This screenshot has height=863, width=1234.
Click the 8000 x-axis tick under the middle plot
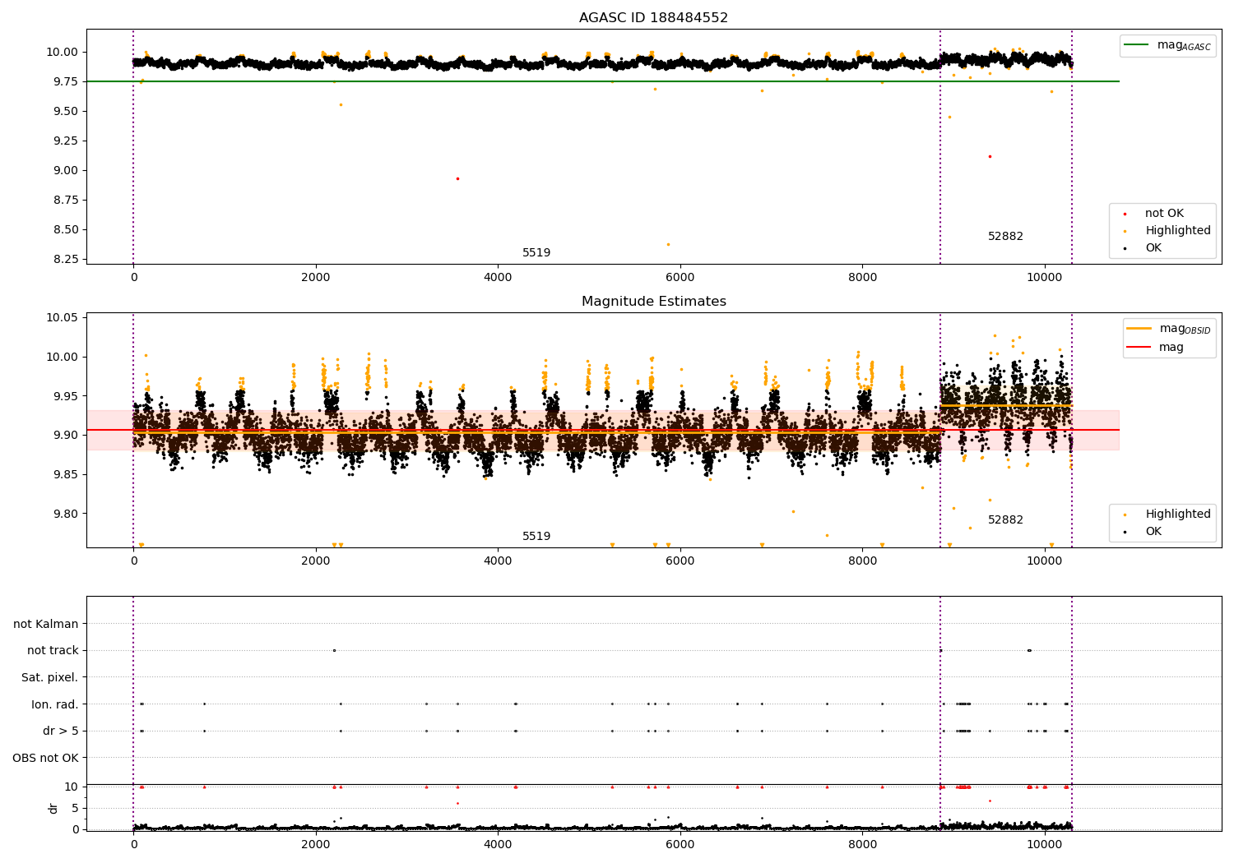coord(862,561)
